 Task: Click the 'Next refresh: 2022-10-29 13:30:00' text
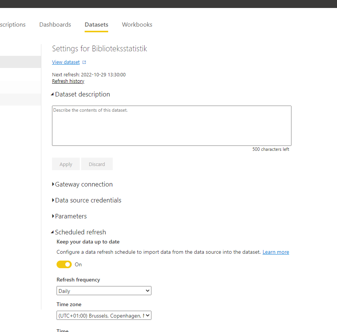[89, 75]
